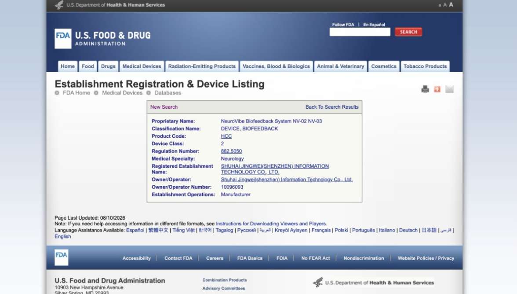This screenshot has width=517, height=294.
Task: Select Italiano language link
Action: [387, 230]
